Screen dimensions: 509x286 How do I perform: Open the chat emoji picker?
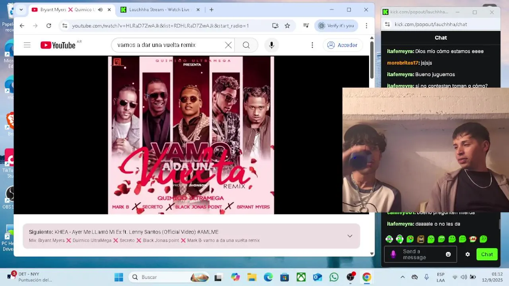click(x=448, y=254)
